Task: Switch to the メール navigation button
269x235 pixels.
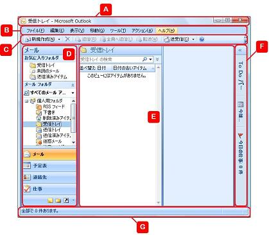Action: click(x=49, y=154)
